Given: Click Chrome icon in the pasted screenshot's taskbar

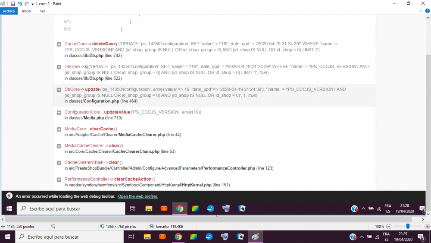Looking at the screenshot, I should 180,208.
